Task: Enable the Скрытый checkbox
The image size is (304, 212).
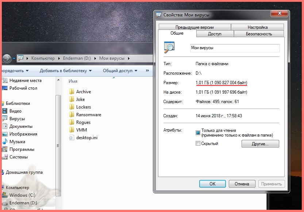Action: tap(198, 144)
